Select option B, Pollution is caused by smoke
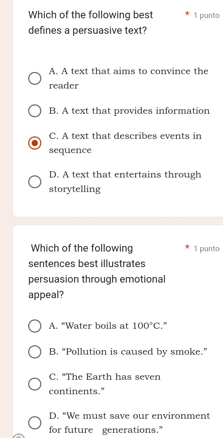Screen dimensions: 223x438 tap(35, 352)
